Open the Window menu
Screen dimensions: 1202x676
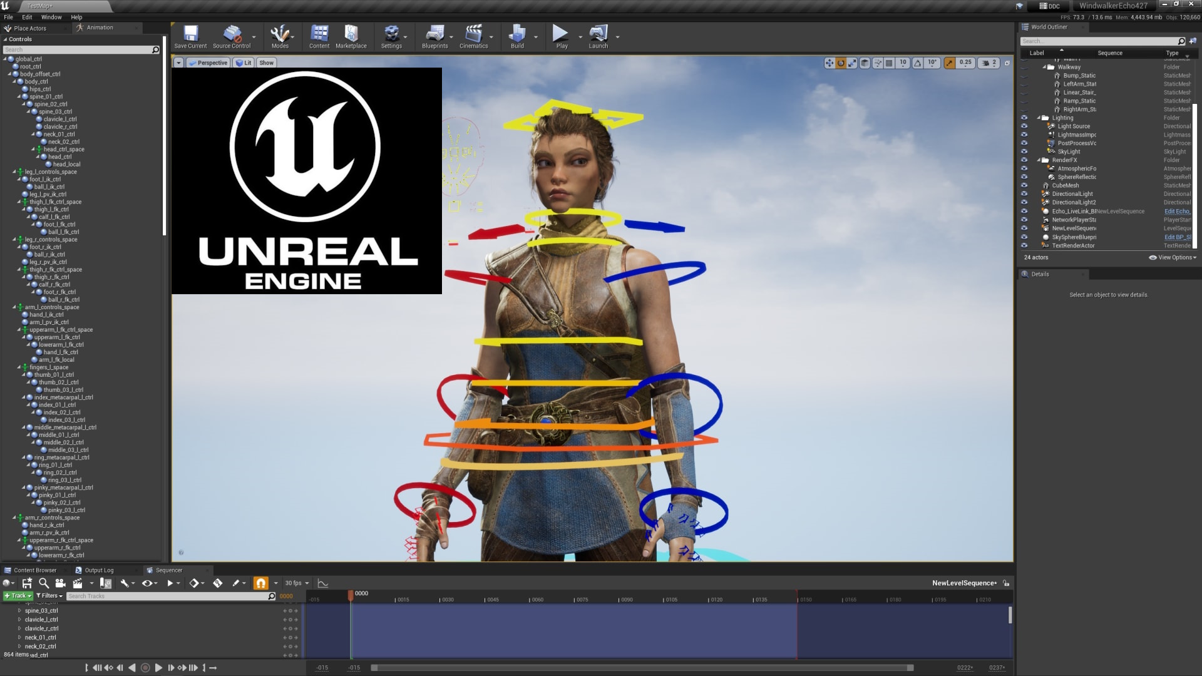click(51, 17)
